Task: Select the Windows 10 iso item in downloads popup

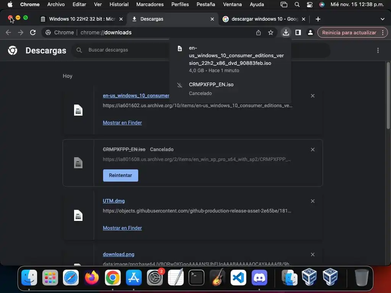Action: click(x=230, y=59)
